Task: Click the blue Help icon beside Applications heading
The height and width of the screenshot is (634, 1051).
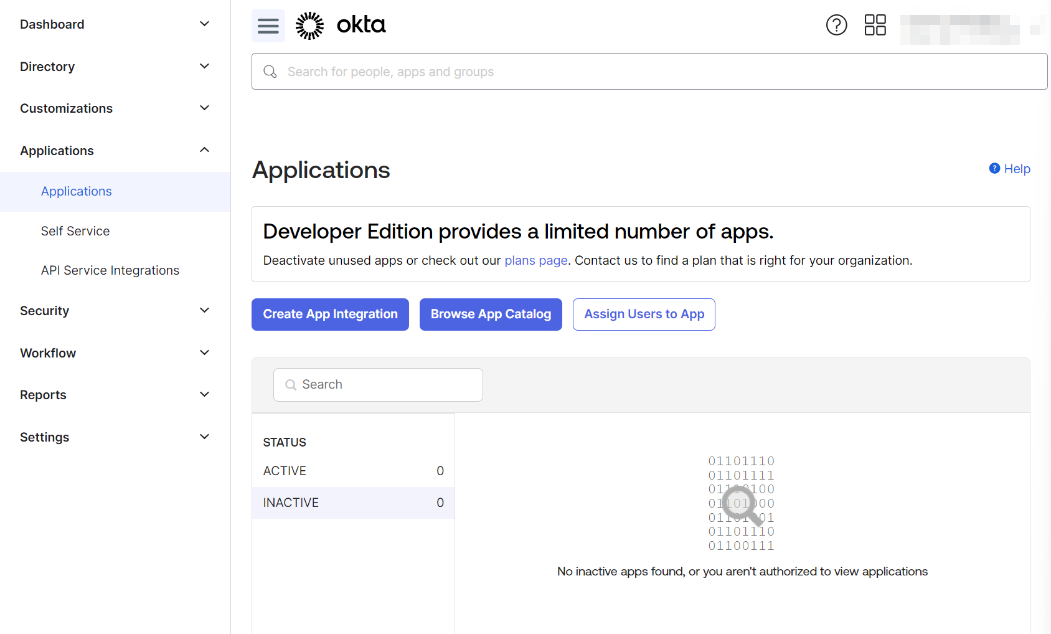Action: (994, 168)
